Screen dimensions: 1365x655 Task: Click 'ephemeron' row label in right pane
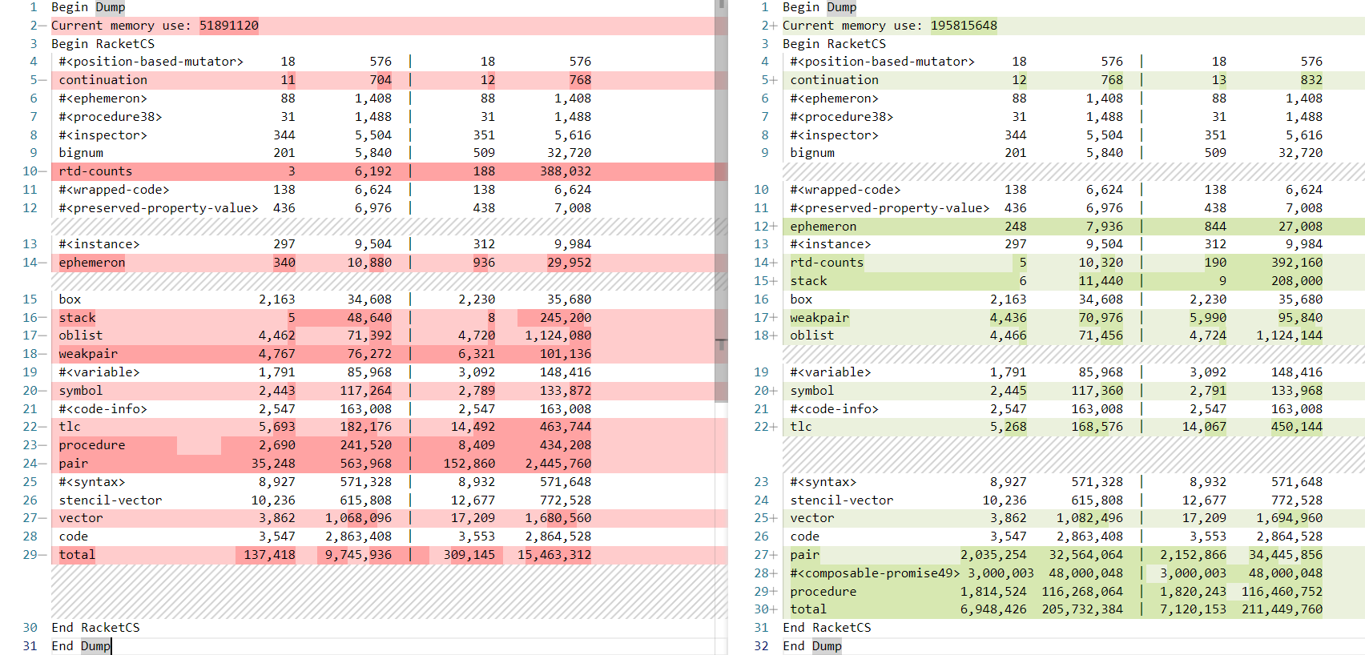[823, 227]
